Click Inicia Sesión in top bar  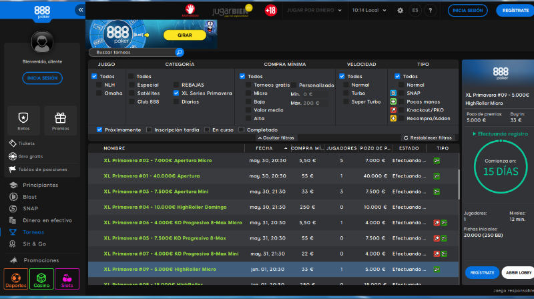tap(468, 11)
